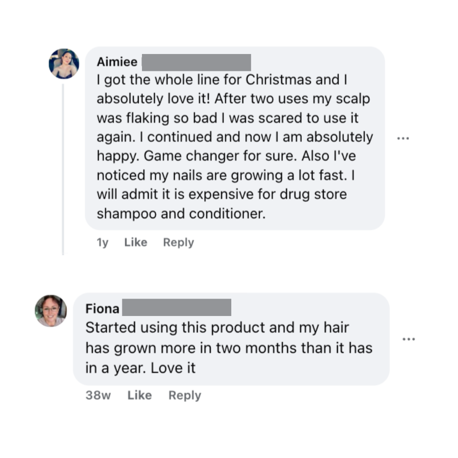Click Aimiee's profile picture avatar
The width and height of the screenshot is (458, 458).
(x=64, y=64)
